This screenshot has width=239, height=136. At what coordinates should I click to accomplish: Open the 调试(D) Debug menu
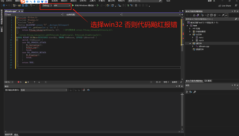(64, 1)
